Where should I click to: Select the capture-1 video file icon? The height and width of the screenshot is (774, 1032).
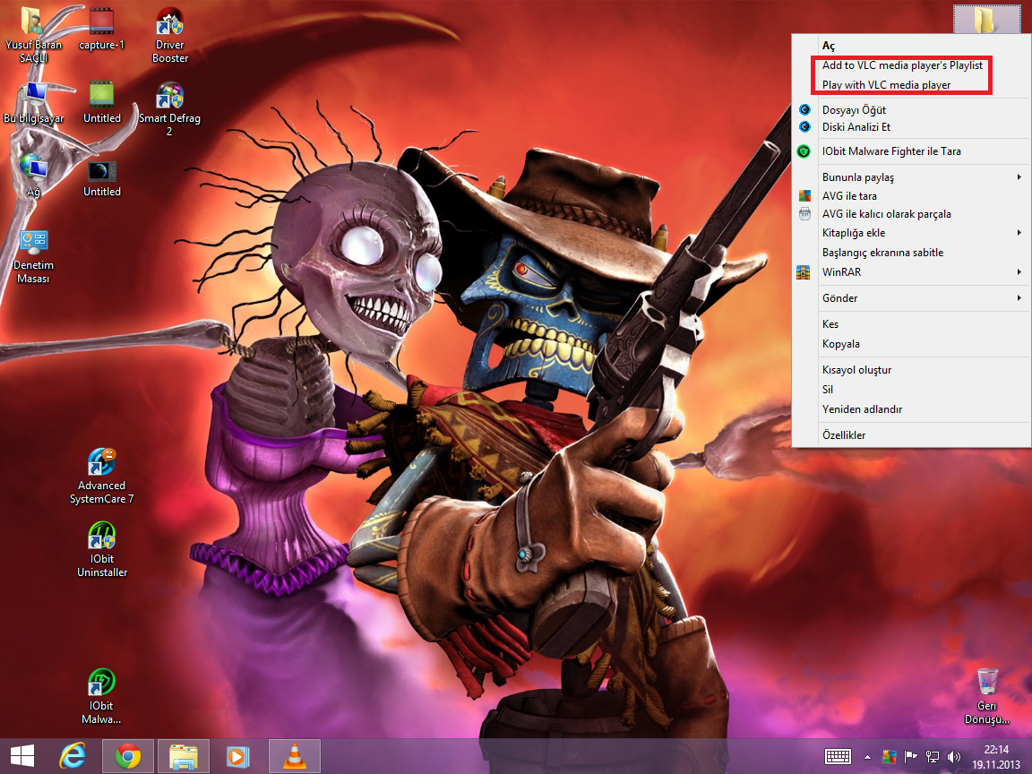(x=101, y=29)
